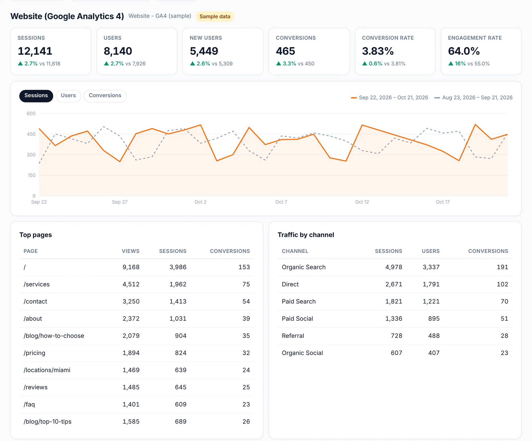The image size is (532, 441).
Task: Select the Referral channel row
Action: [x=395, y=336]
